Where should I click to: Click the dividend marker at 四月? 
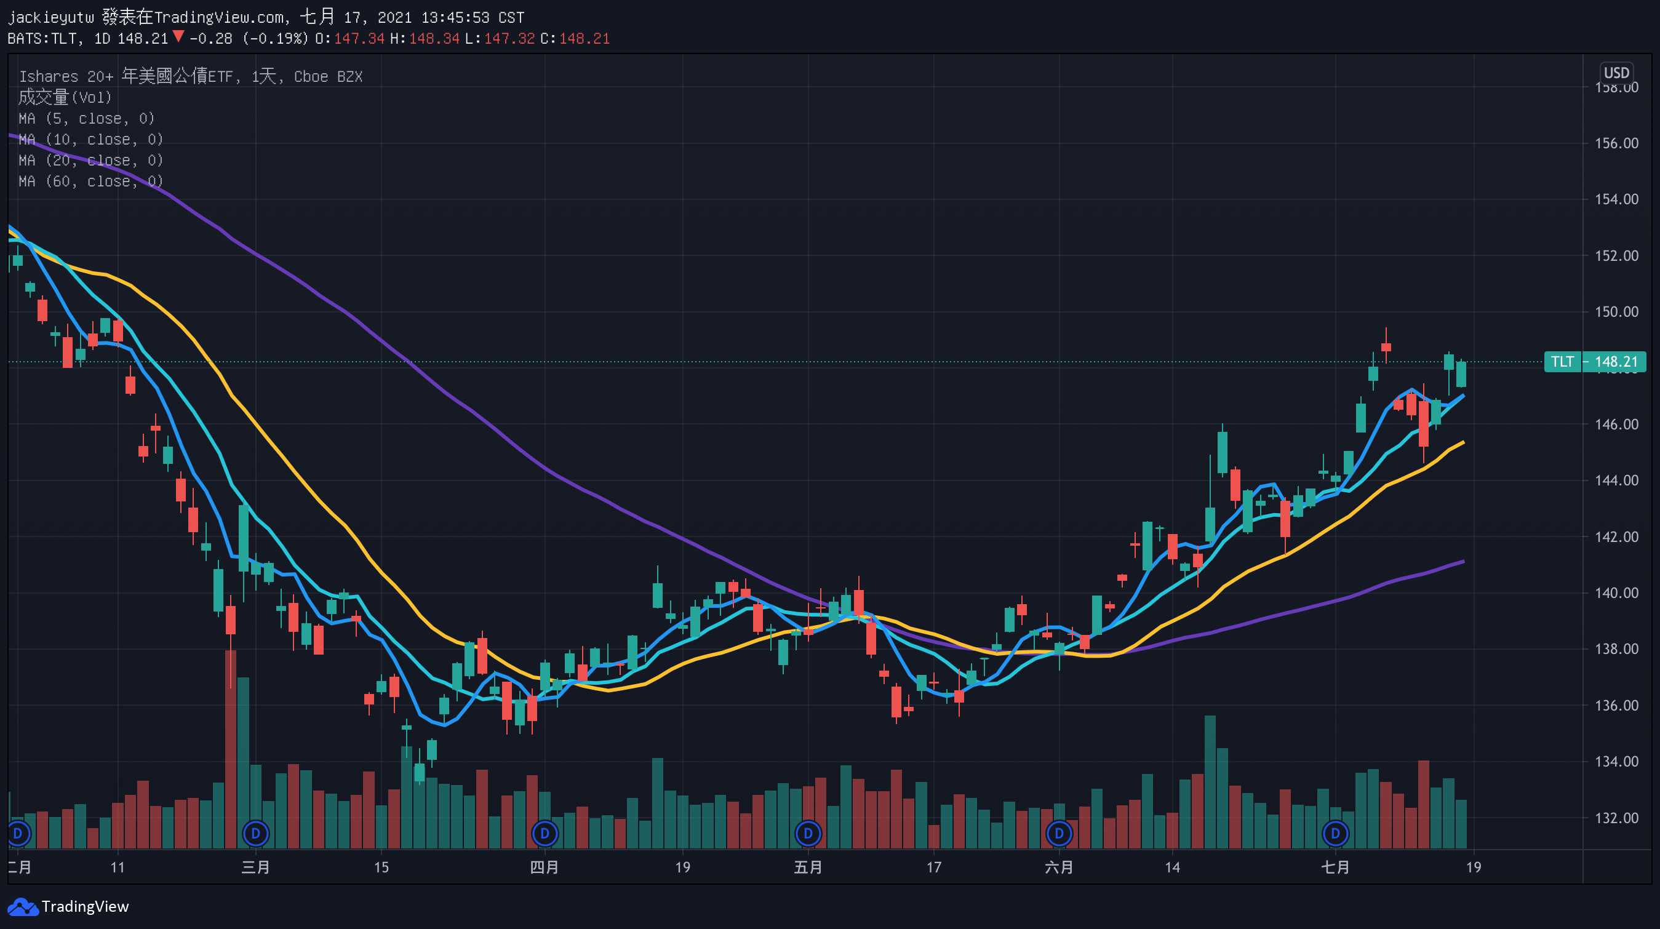[x=545, y=834]
